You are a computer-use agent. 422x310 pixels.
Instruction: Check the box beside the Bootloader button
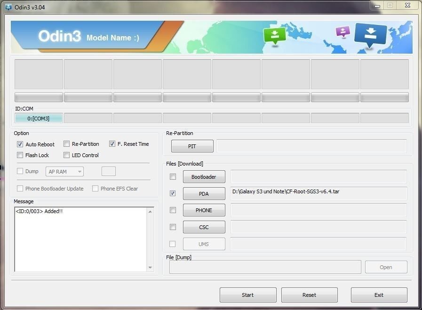[x=173, y=176]
